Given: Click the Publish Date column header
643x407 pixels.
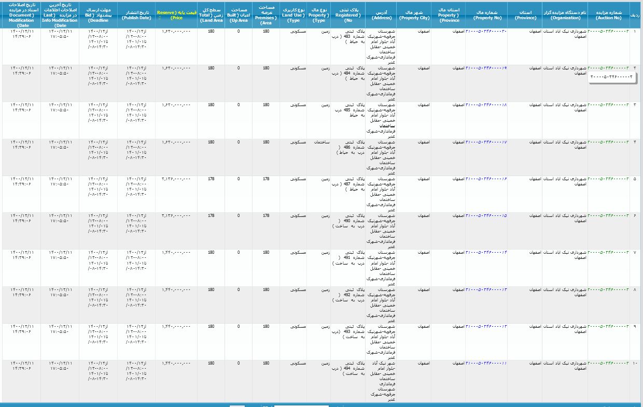Looking at the screenshot, I should coord(136,14).
